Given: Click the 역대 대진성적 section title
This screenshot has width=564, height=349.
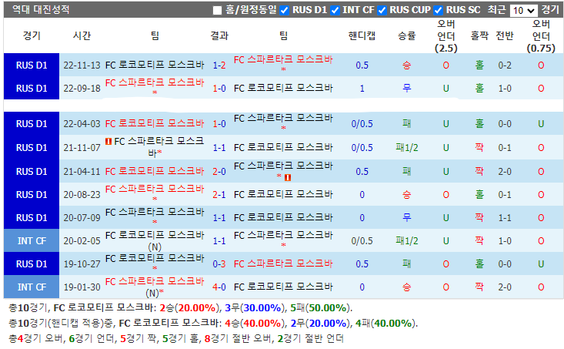Looking at the screenshot, I should (x=41, y=9).
